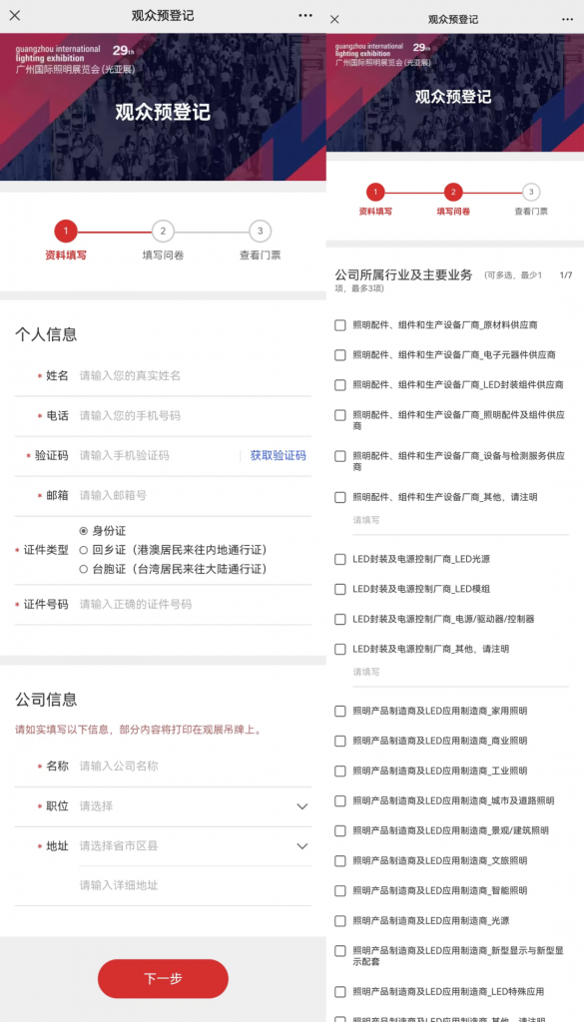Close the left registration page with X
Image resolution: width=584 pixels, height=1022 pixels.
14,16
